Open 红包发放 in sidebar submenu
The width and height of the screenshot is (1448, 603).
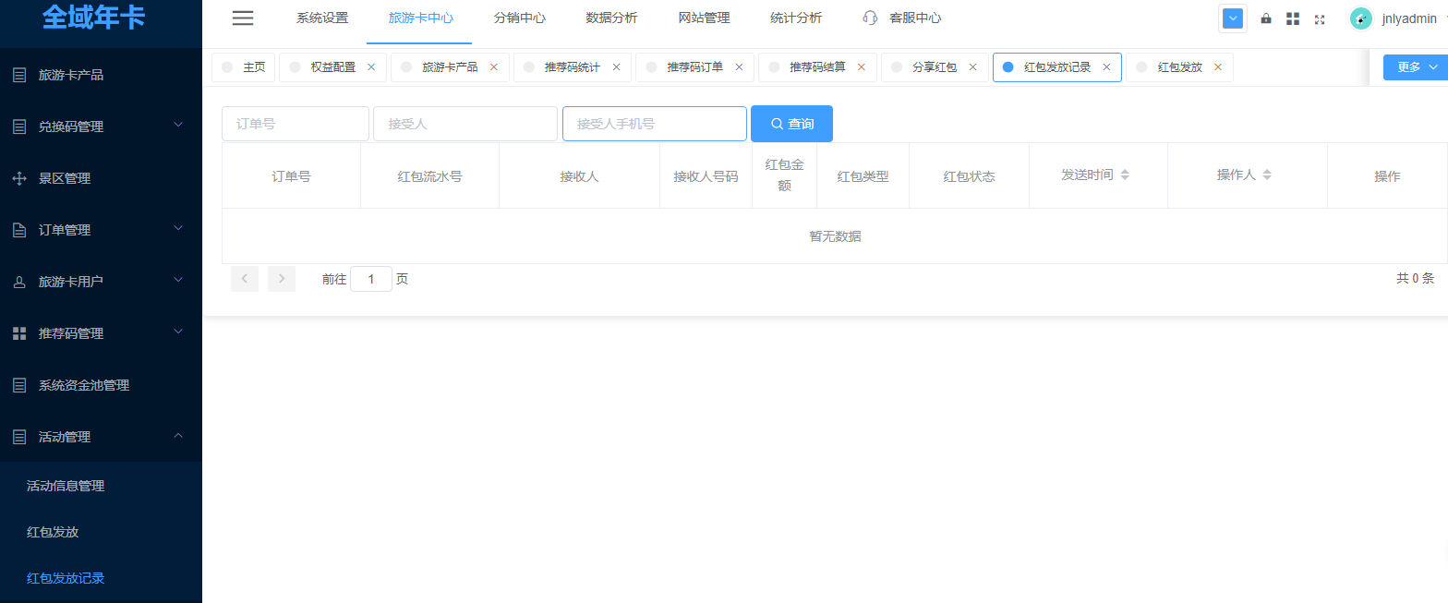pos(53,532)
